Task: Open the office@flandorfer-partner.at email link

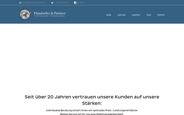Action: [x=34, y=2]
